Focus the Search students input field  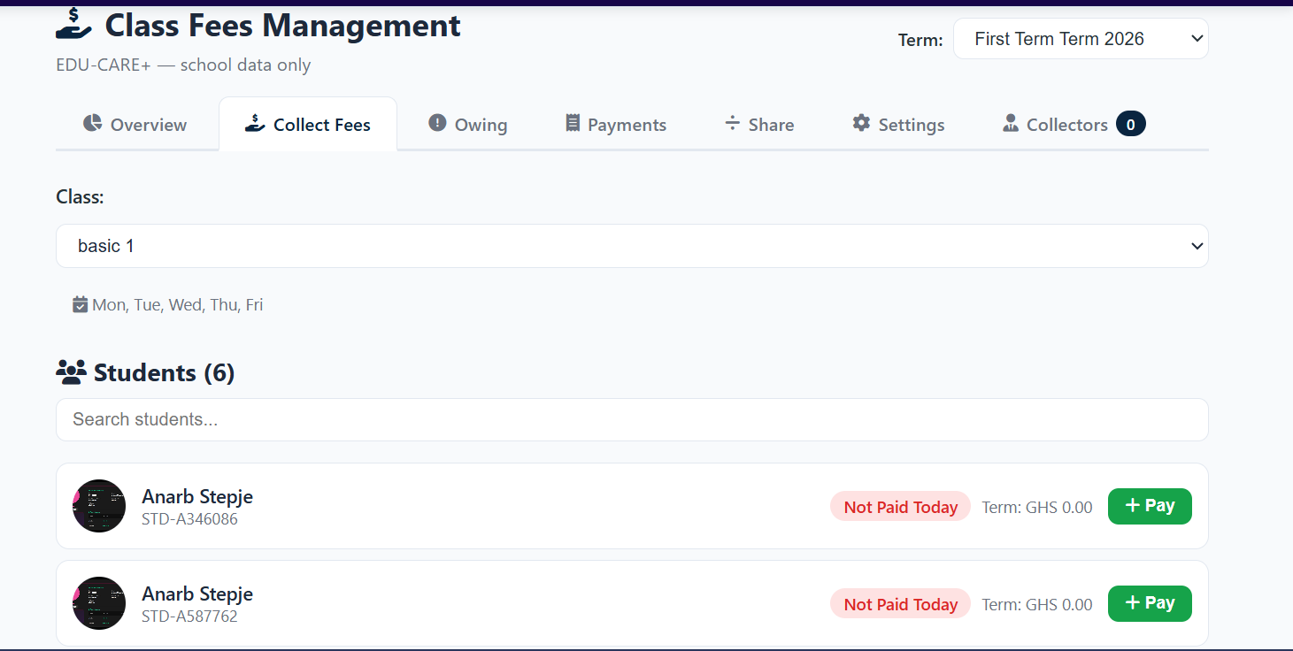tap(631, 419)
